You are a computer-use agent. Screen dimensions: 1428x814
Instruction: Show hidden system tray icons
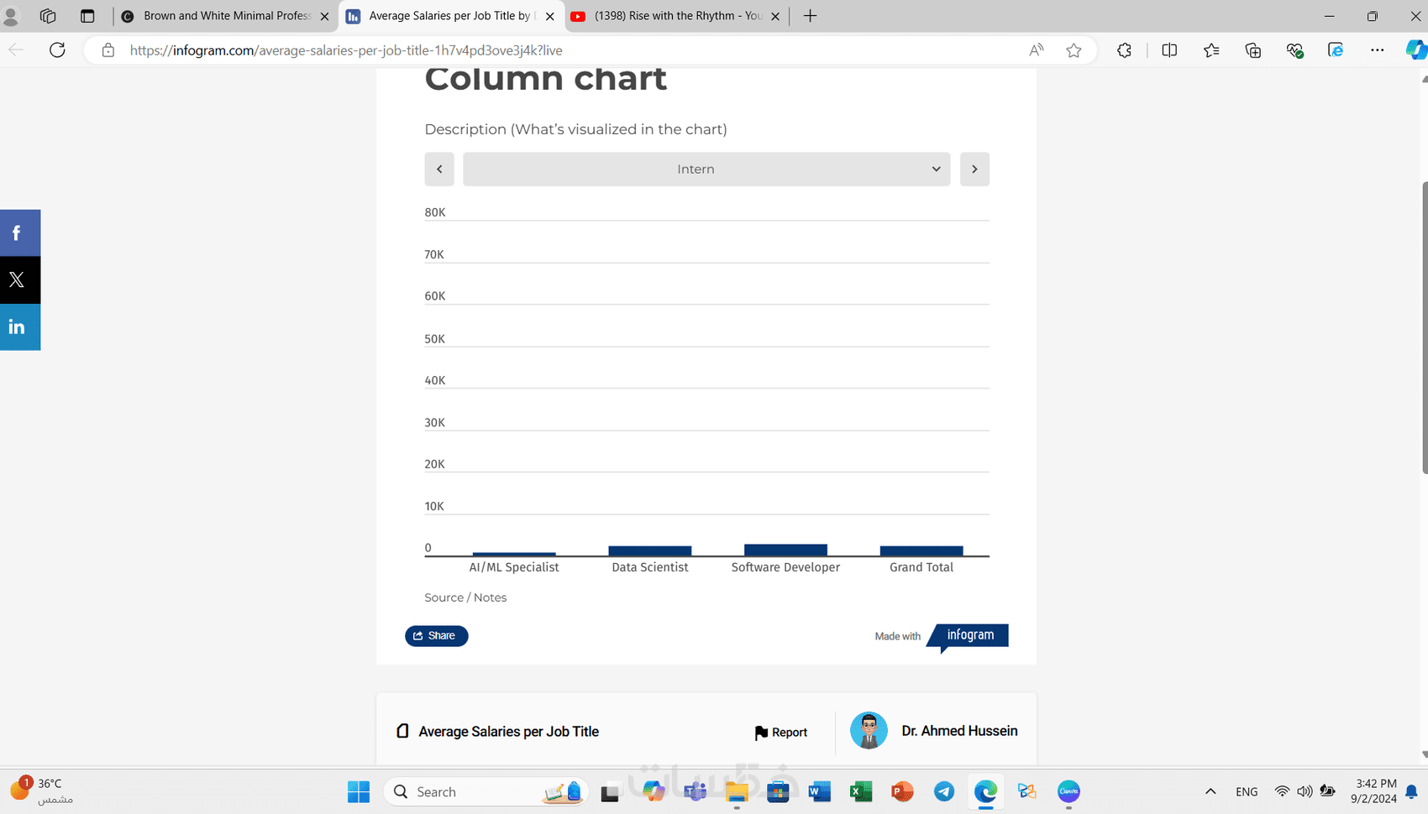click(x=1210, y=791)
